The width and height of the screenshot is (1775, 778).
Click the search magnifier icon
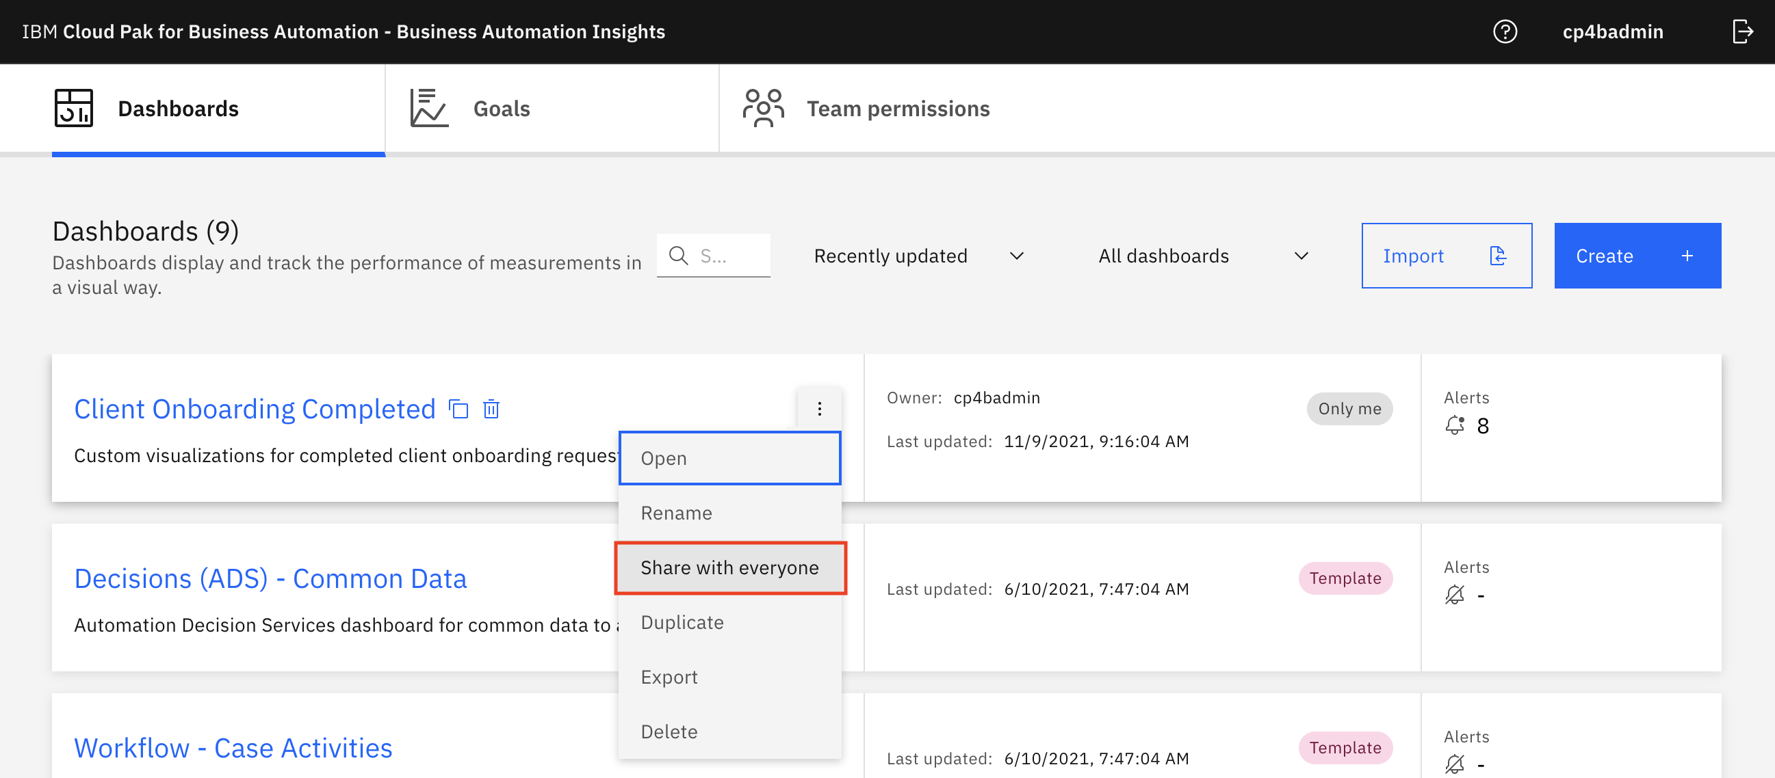(679, 256)
